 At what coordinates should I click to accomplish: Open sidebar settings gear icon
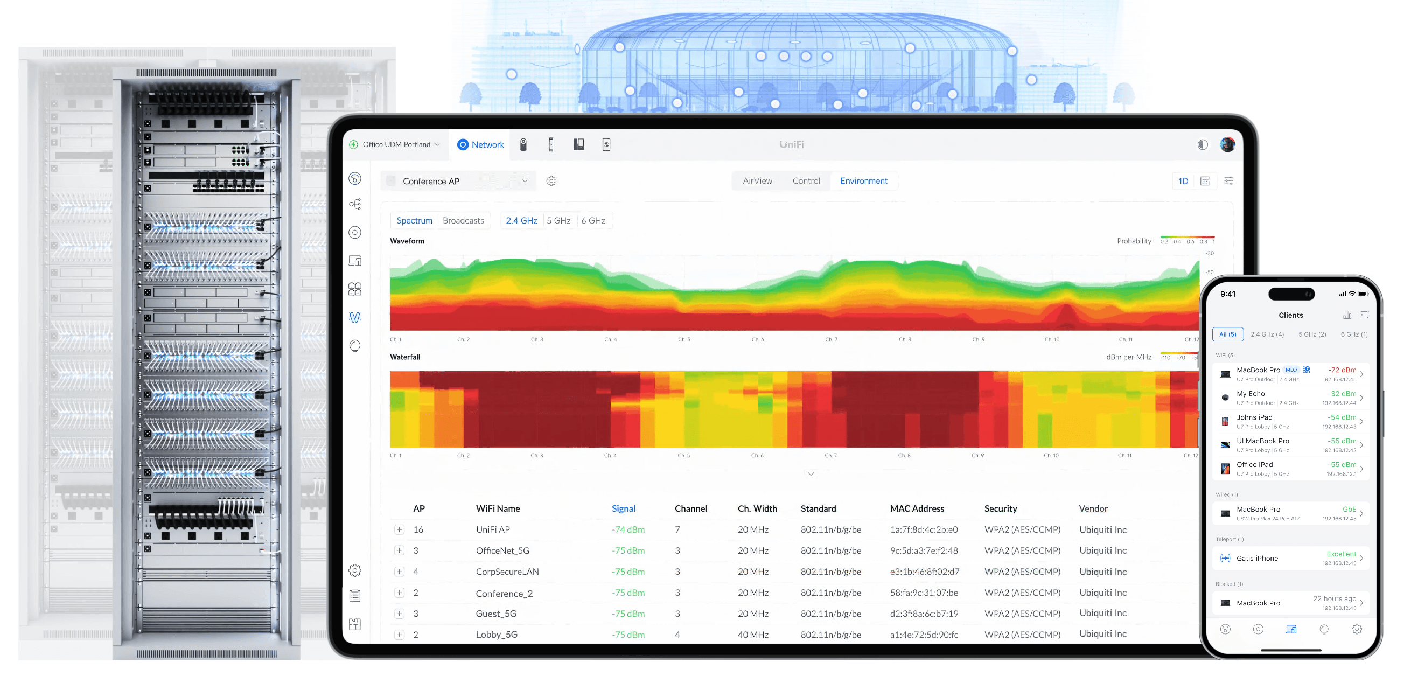tap(355, 570)
